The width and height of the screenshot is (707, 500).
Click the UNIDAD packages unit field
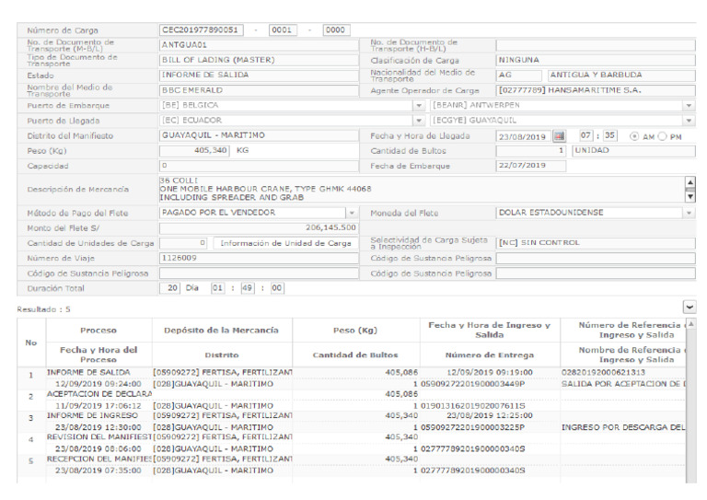point(633,151)
